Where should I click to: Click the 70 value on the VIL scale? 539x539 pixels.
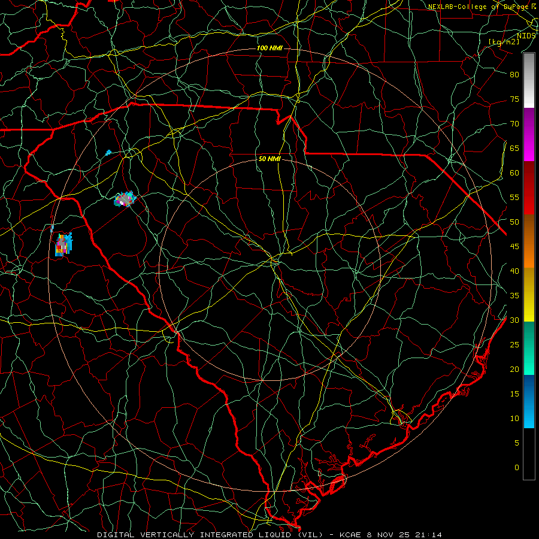pos(514,124)
